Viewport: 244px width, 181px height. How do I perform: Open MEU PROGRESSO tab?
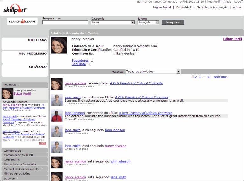[x=25, y=57]
